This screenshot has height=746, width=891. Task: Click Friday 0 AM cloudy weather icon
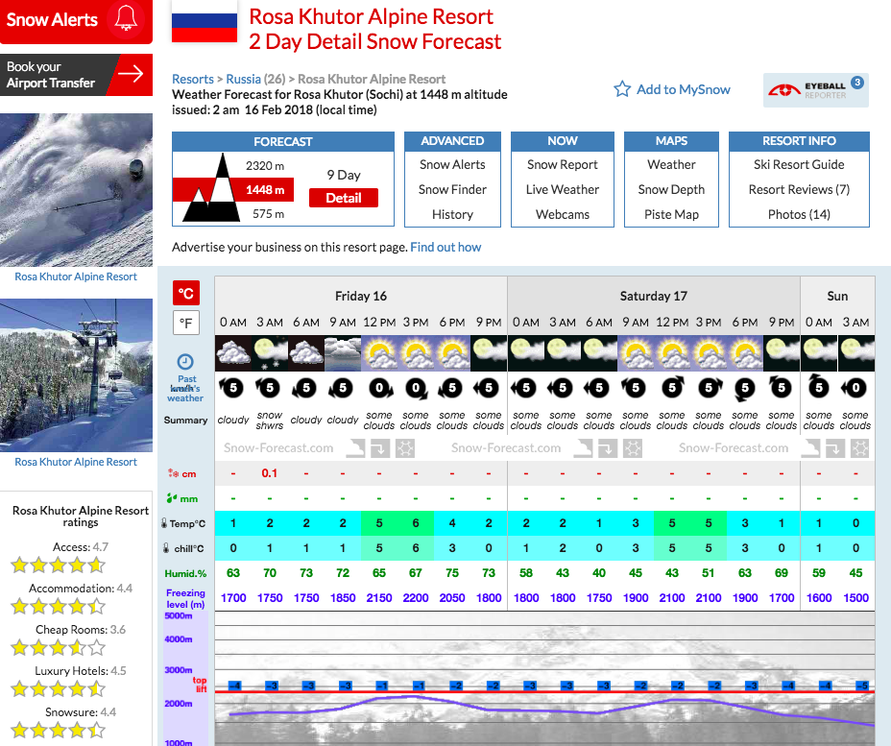(x=233, y=353)
